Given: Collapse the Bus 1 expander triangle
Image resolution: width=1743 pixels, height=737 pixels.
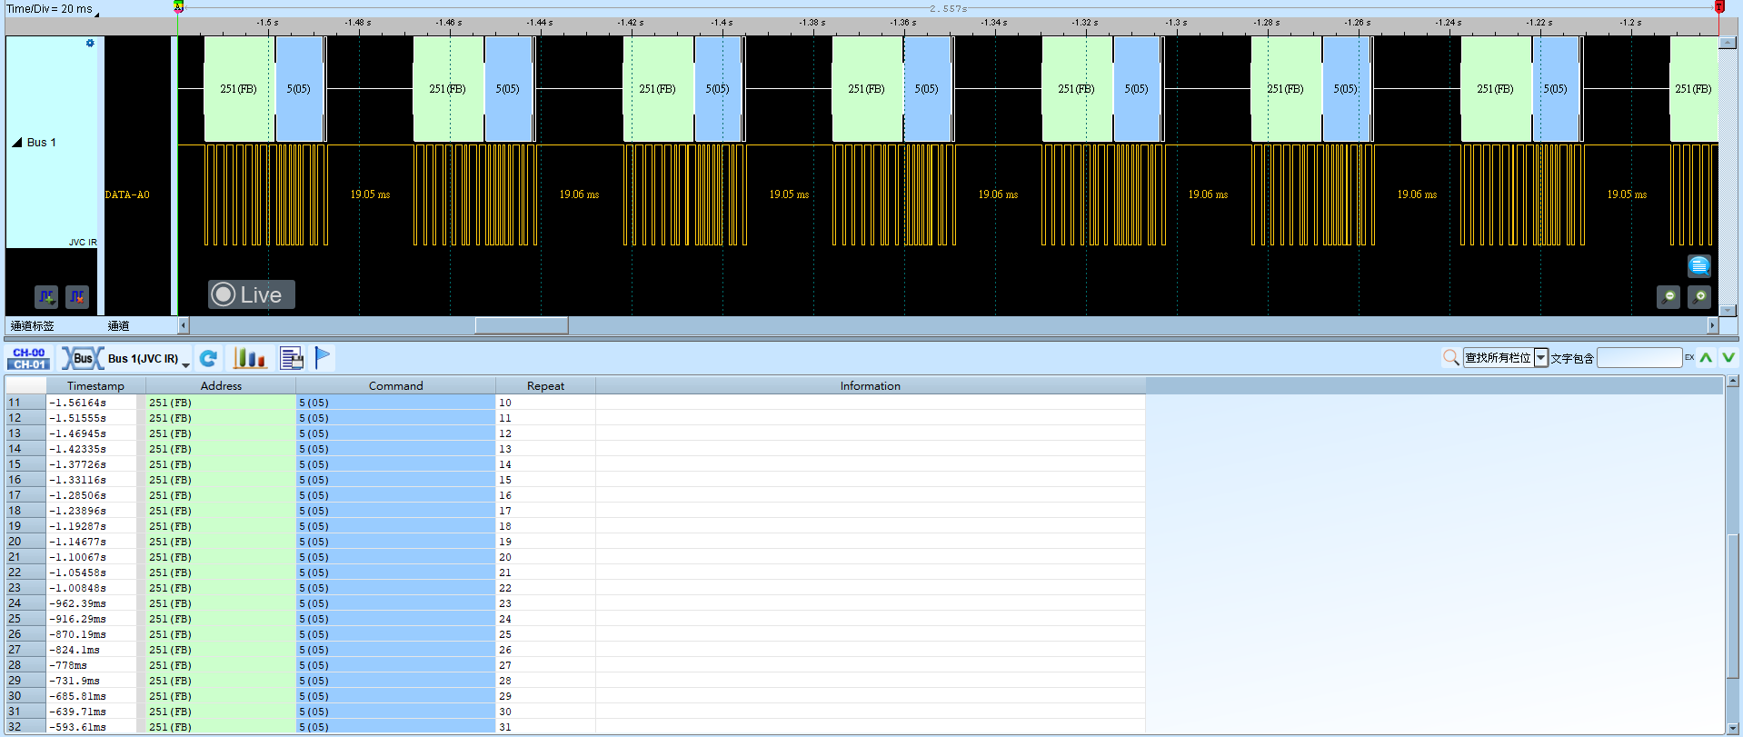Looking at the screenshot, I should tap(16, 143).
